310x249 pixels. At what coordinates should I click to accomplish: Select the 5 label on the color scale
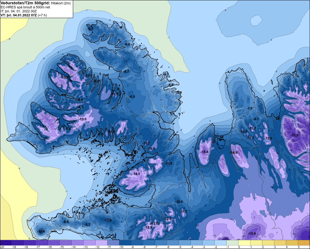click(x=299, y=247)
